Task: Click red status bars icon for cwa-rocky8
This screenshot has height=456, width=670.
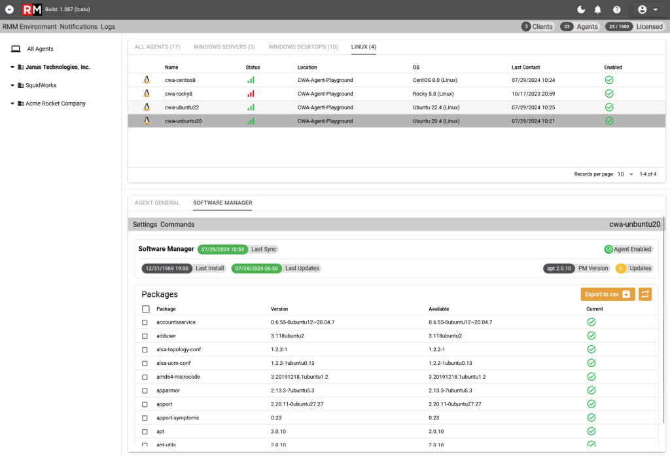Action: [251, 94]
